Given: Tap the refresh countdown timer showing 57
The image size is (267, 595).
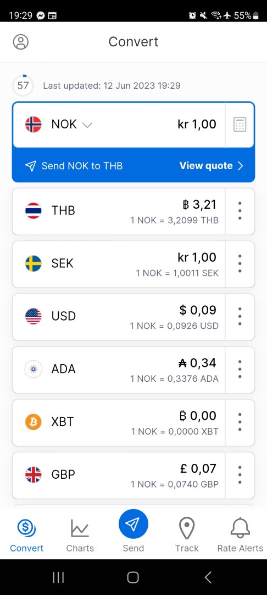Looking at the screenshot, I should click(23, 85).
